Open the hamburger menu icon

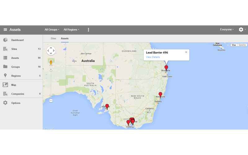[x=5, y=29]
